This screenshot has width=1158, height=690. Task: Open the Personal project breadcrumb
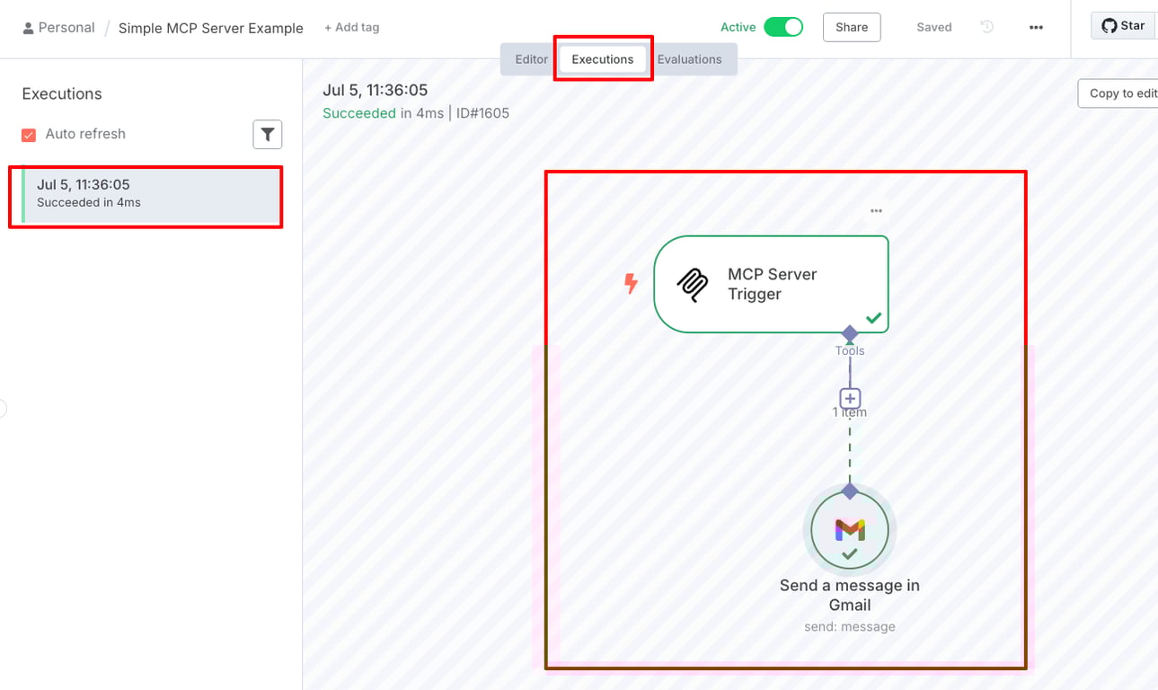66,28
